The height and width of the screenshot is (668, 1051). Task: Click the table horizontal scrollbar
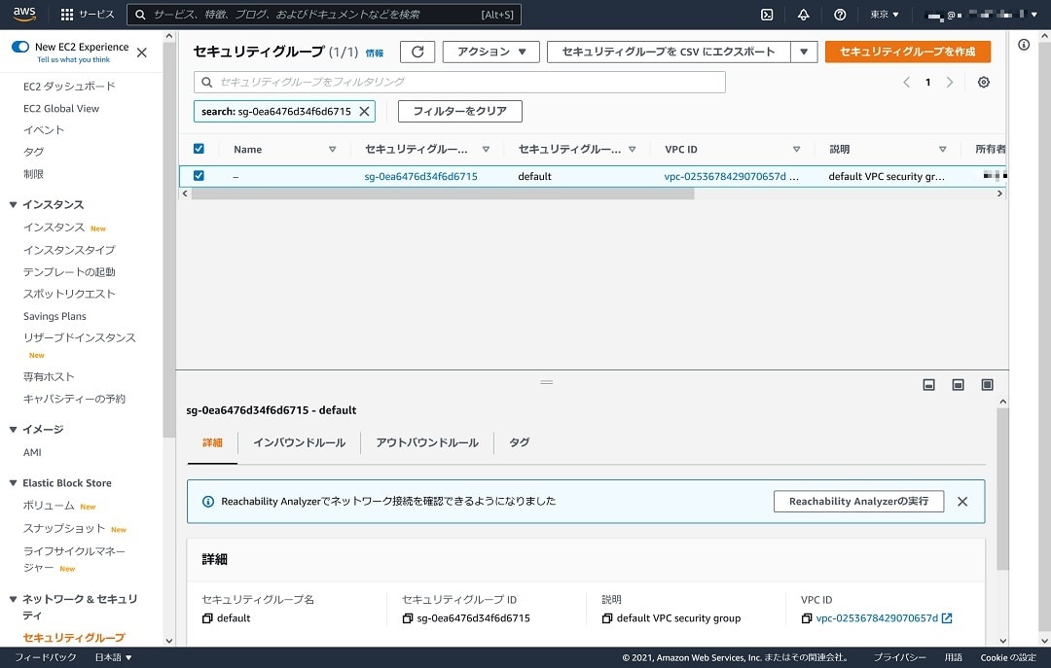(443, 193)
